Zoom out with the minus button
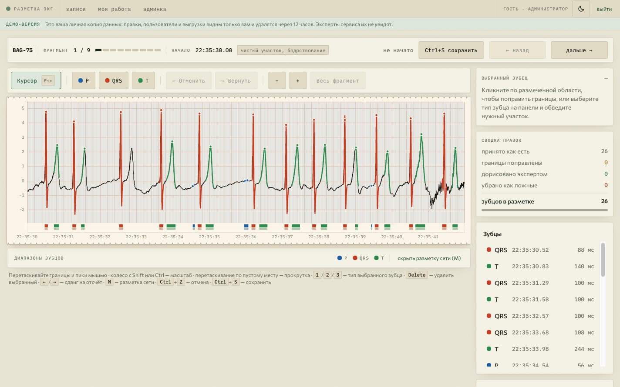This screenshot has height=387, width=620. coord(277,80)
